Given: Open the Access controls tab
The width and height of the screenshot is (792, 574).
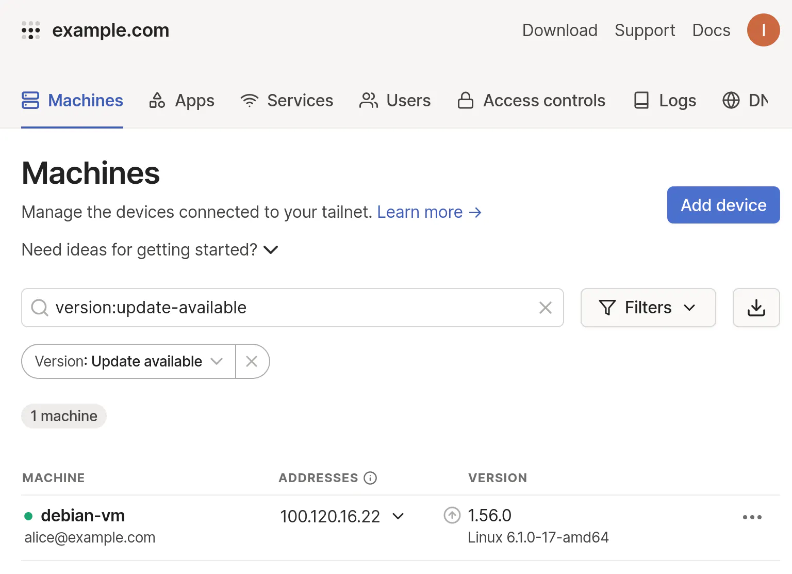Looking at the screenshot, I should coord(531,100).
